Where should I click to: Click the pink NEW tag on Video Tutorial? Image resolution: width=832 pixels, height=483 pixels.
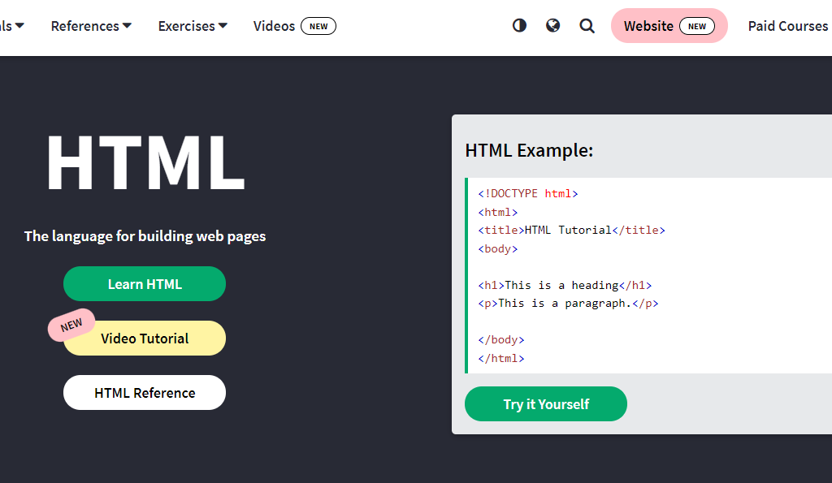pos(71,326)
